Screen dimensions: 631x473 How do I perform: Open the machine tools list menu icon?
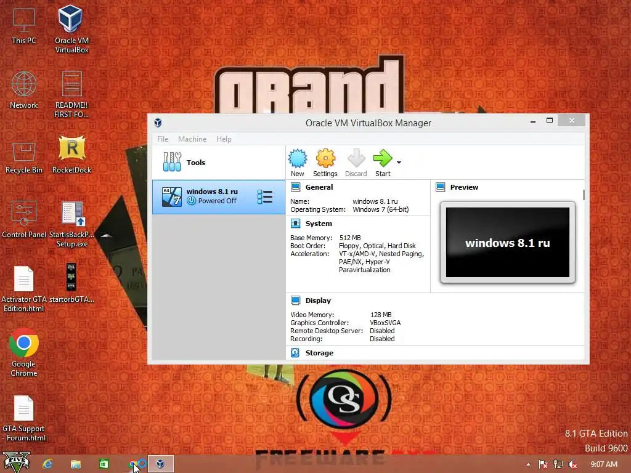pos(265,196)
